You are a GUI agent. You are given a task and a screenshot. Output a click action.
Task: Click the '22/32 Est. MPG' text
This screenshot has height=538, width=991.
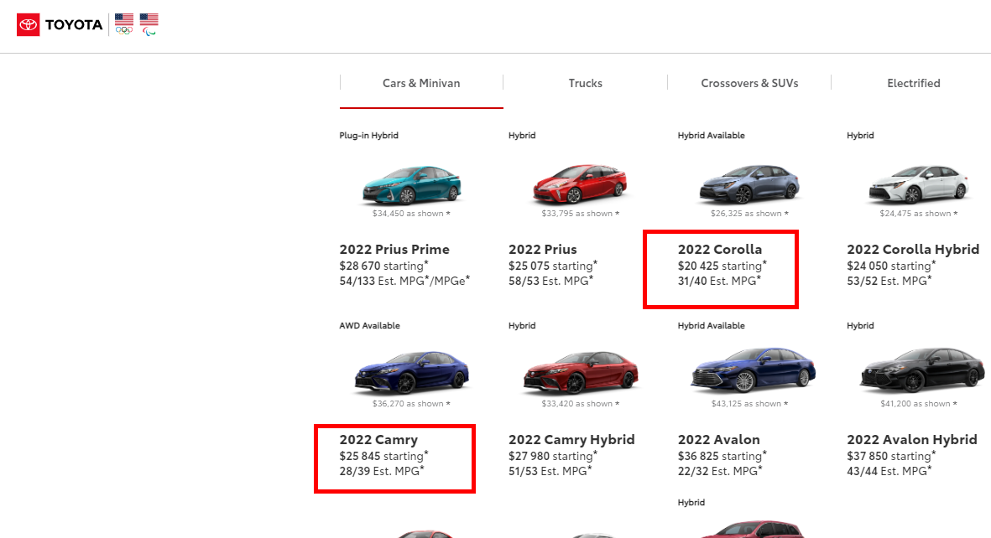pos(720,471)
